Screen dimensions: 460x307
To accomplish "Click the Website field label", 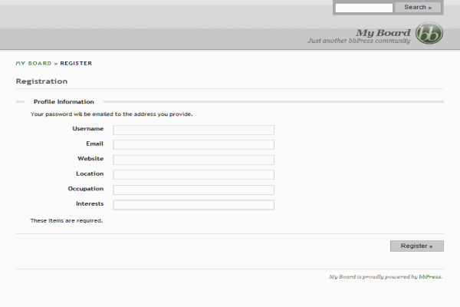I will pos(90,159).
